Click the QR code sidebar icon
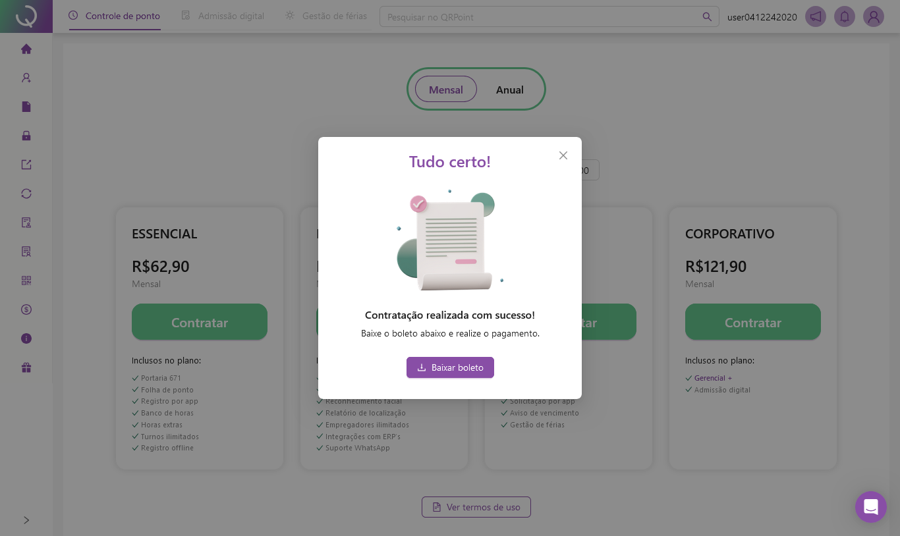The image size is (900, 536). coord(26,281)
